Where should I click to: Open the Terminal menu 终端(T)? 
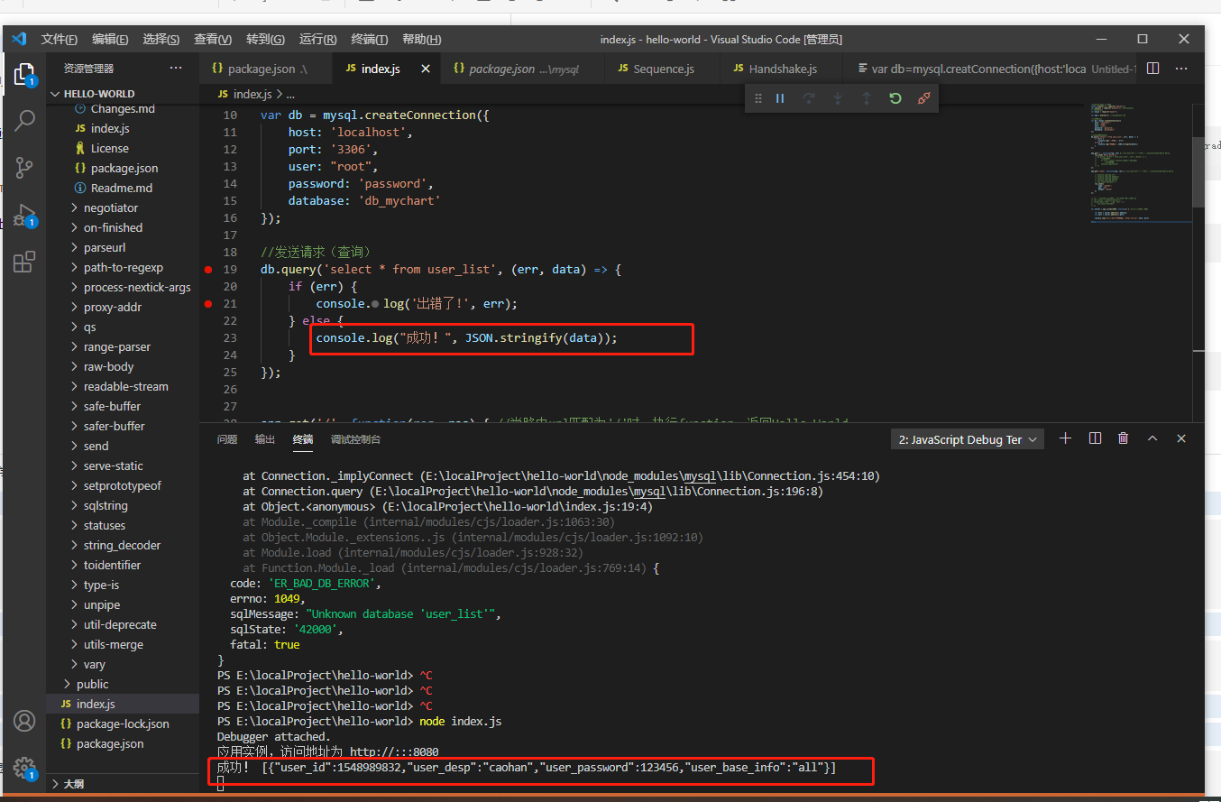tap(370, 39)
